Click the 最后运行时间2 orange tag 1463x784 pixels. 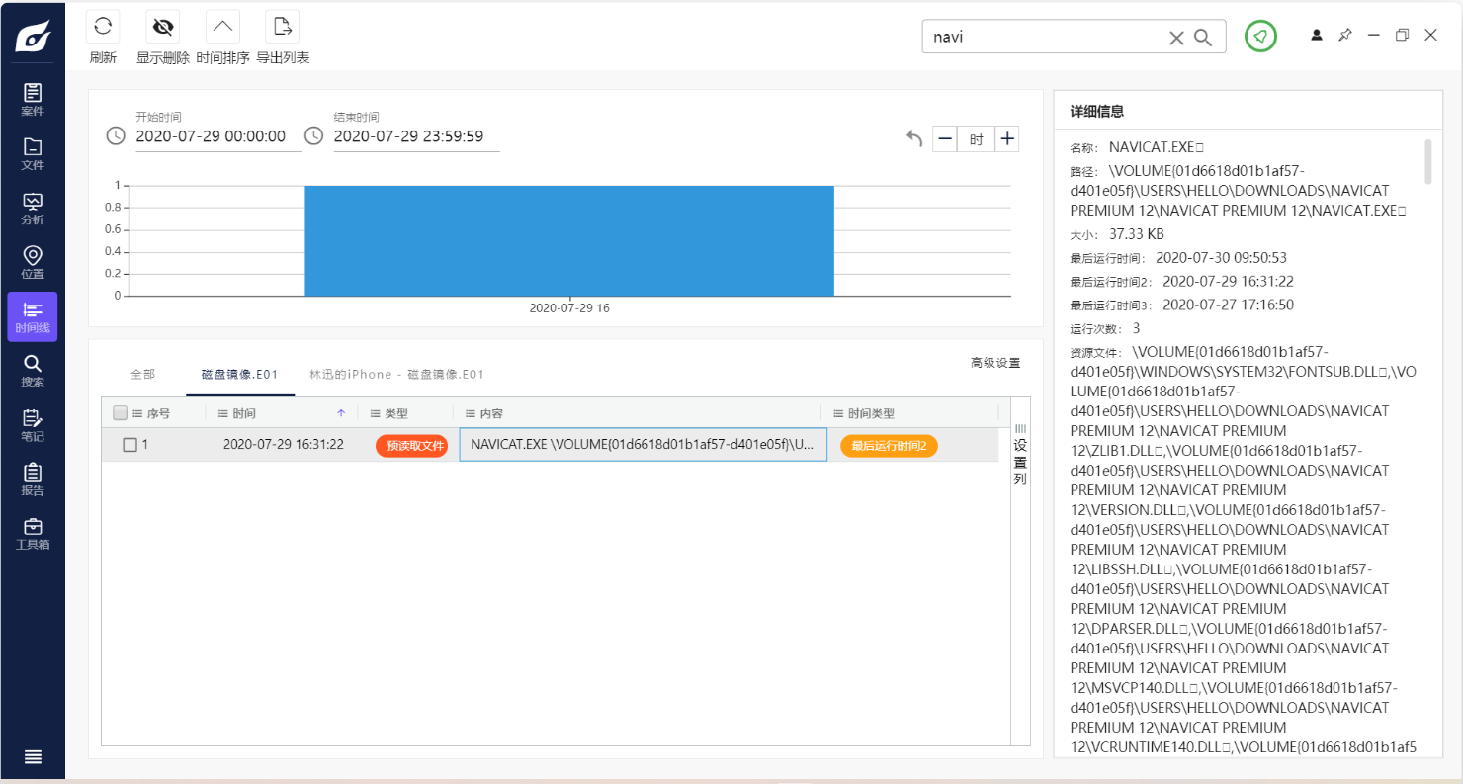pos(889,446)
